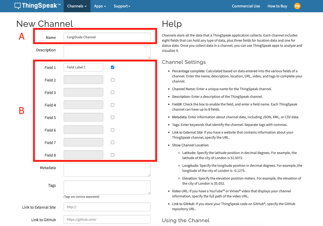Enable the Field 5 checkbox
The width and height of the screenshot is (323, 226).
[x=112, y=117]
